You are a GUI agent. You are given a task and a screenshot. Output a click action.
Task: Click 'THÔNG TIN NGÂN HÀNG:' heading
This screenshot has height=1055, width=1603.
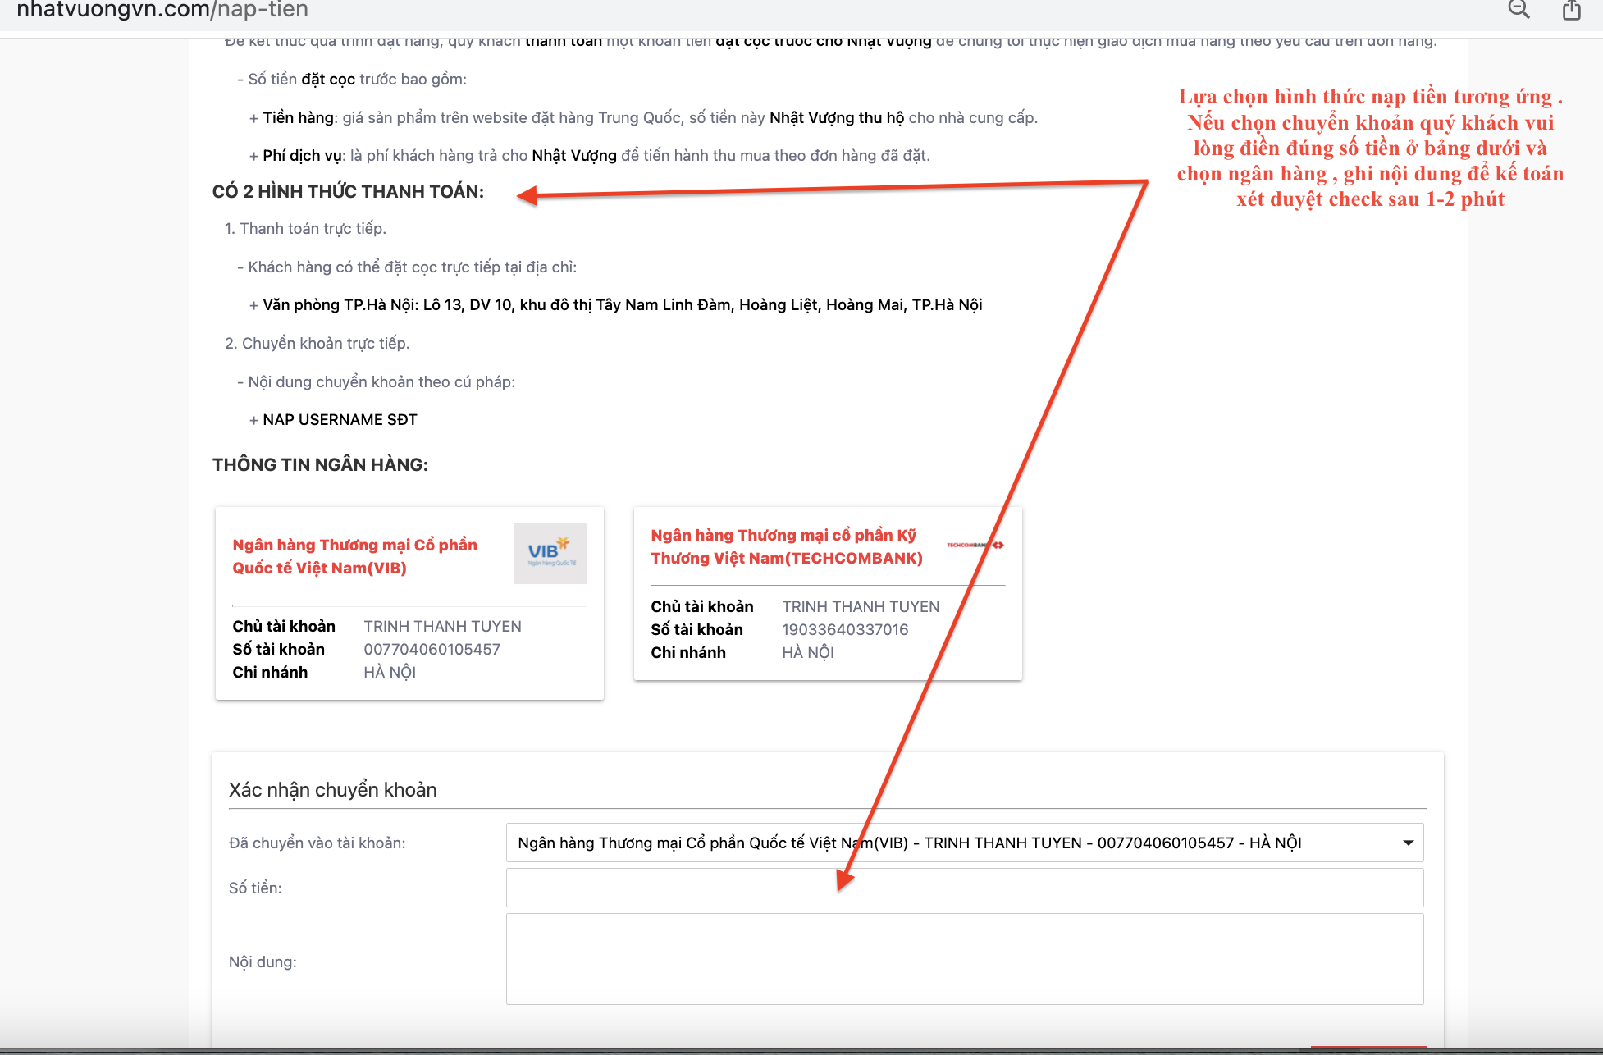pos(320,464)
